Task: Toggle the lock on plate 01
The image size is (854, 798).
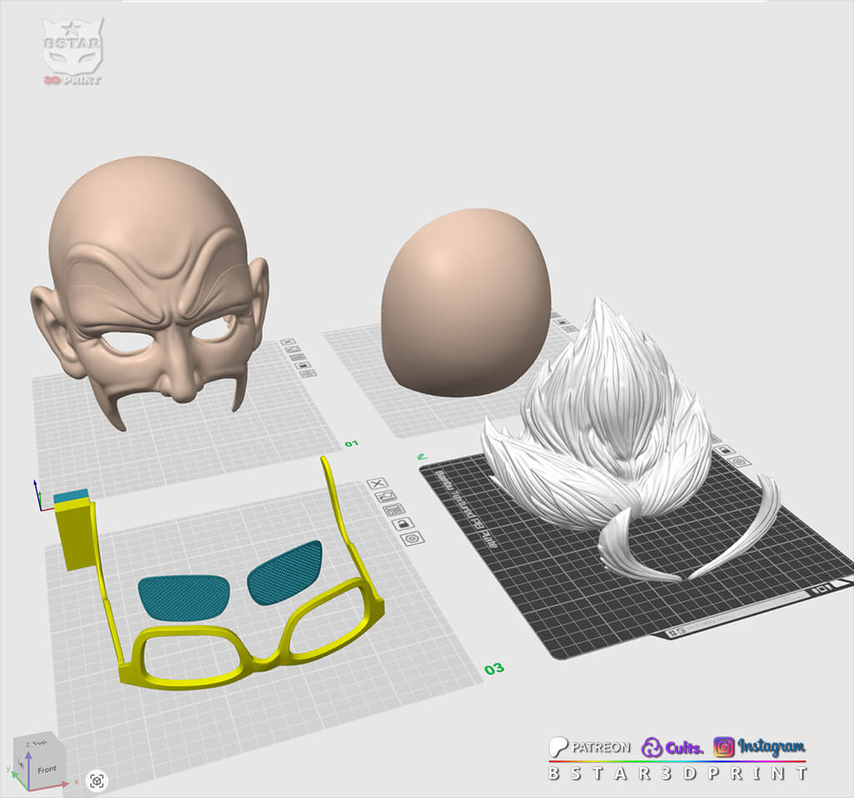Action: click(x=303, y=365)
